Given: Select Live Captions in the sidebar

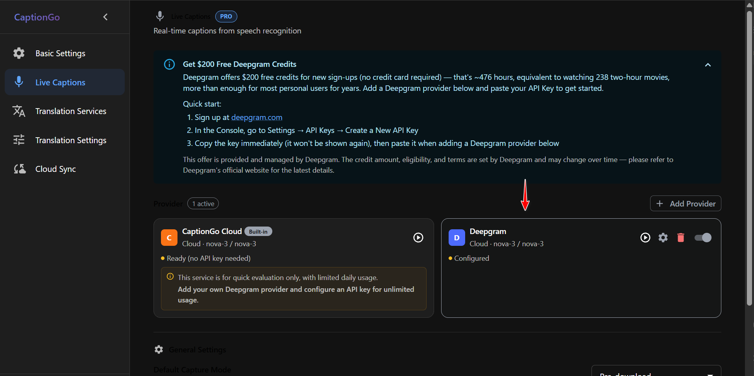Looking at the screenshot, I should pyautogui.click(x=65, y=82).
